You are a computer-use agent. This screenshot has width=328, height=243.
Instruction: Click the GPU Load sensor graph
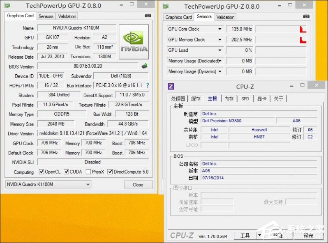coord(281,50)
